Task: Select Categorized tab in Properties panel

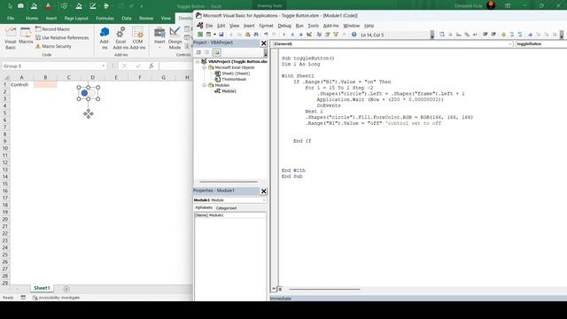Action: 226,208
